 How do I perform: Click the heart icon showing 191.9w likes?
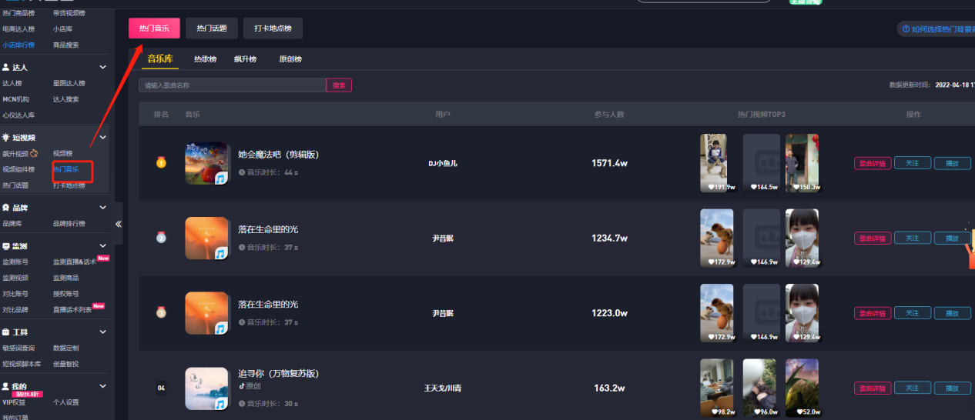(x=712, y=187)
